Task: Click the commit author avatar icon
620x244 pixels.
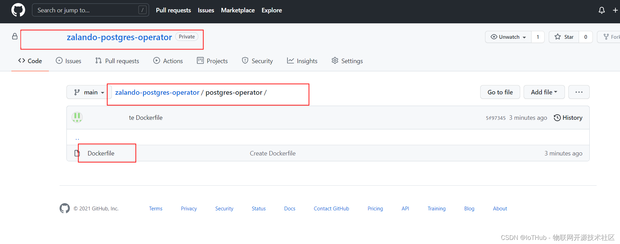Action: click(77, 117)
